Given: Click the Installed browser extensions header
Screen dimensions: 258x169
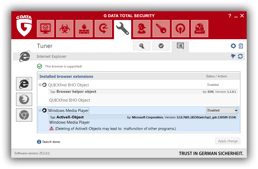Looking at the screenshot, I should click(x=66, y=77).
